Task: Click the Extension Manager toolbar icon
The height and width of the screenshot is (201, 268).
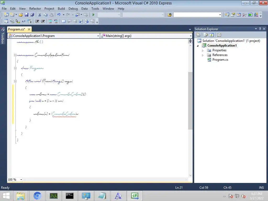Action: coord(256,15)
